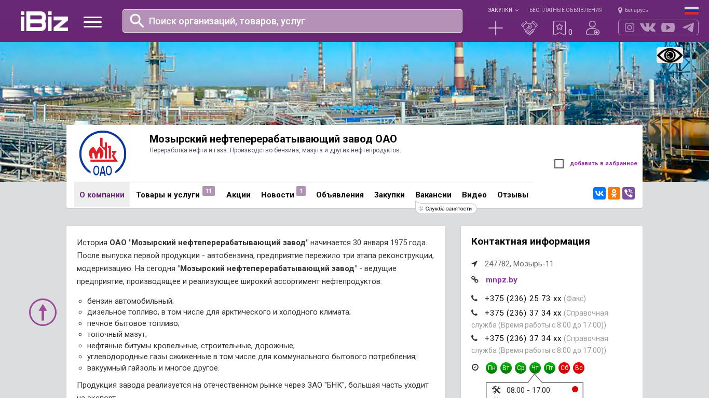Open iBiz Telegram channel
This screenshot has height=398, width=709.
tap(688, 27)
